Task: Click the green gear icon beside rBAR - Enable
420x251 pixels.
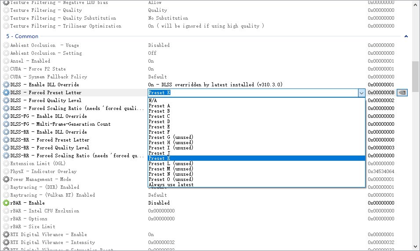Action: coord(6,203)
